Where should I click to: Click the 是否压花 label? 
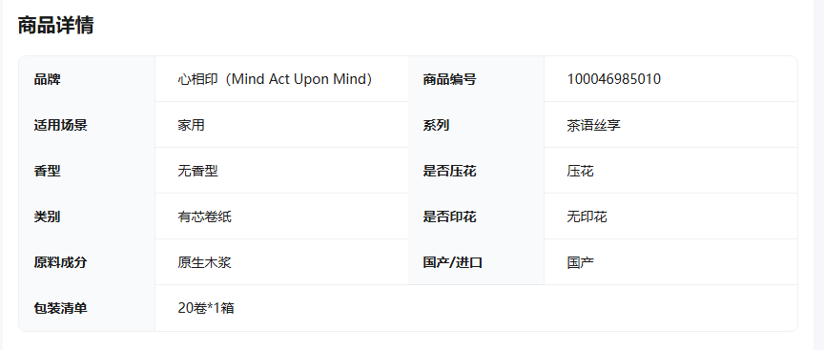tap(450, 171)
